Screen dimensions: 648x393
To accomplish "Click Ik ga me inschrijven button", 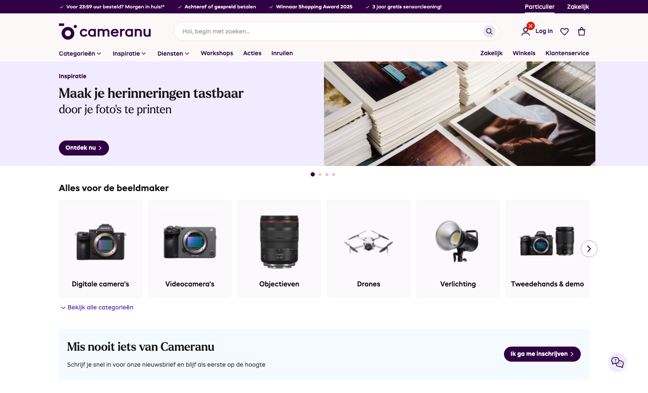I will coord(542,354).
